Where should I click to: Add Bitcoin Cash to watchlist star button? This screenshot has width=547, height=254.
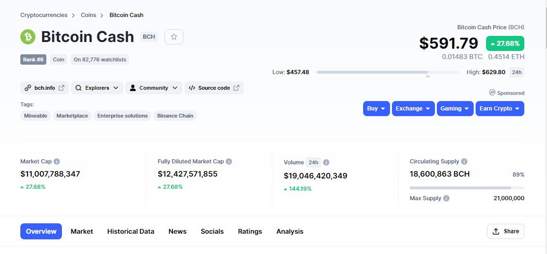pos(174,36)
